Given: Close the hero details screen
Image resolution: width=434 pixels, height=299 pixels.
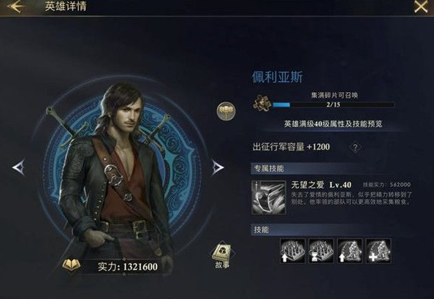Looking at the screenshot, I should [x=420, y=7].
